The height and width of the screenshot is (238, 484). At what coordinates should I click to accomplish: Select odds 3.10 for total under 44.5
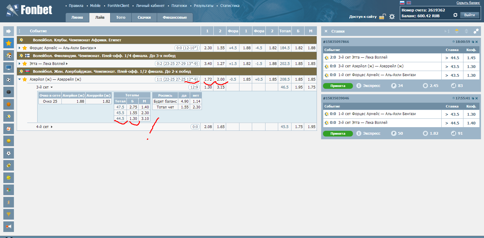click(145, 119)
